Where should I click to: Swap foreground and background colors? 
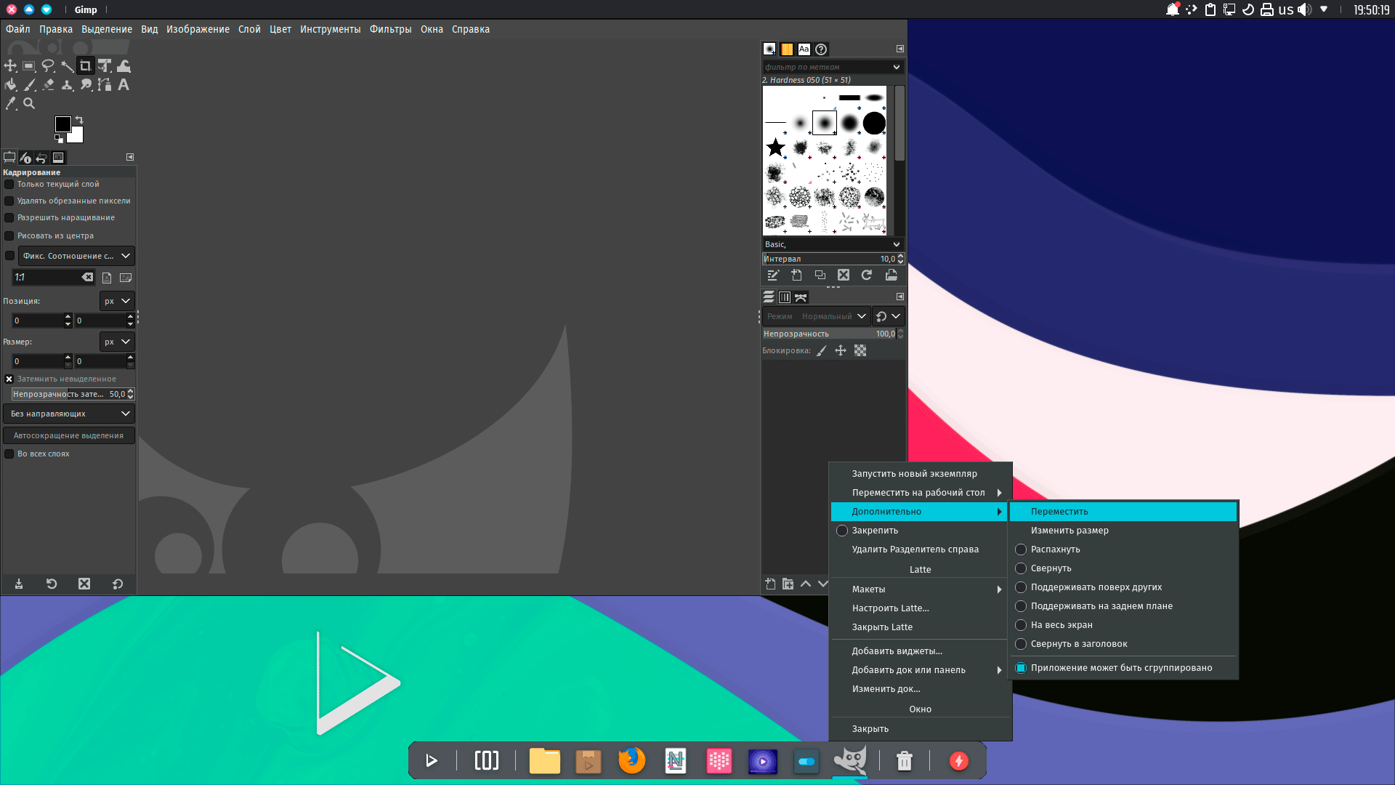79,120
